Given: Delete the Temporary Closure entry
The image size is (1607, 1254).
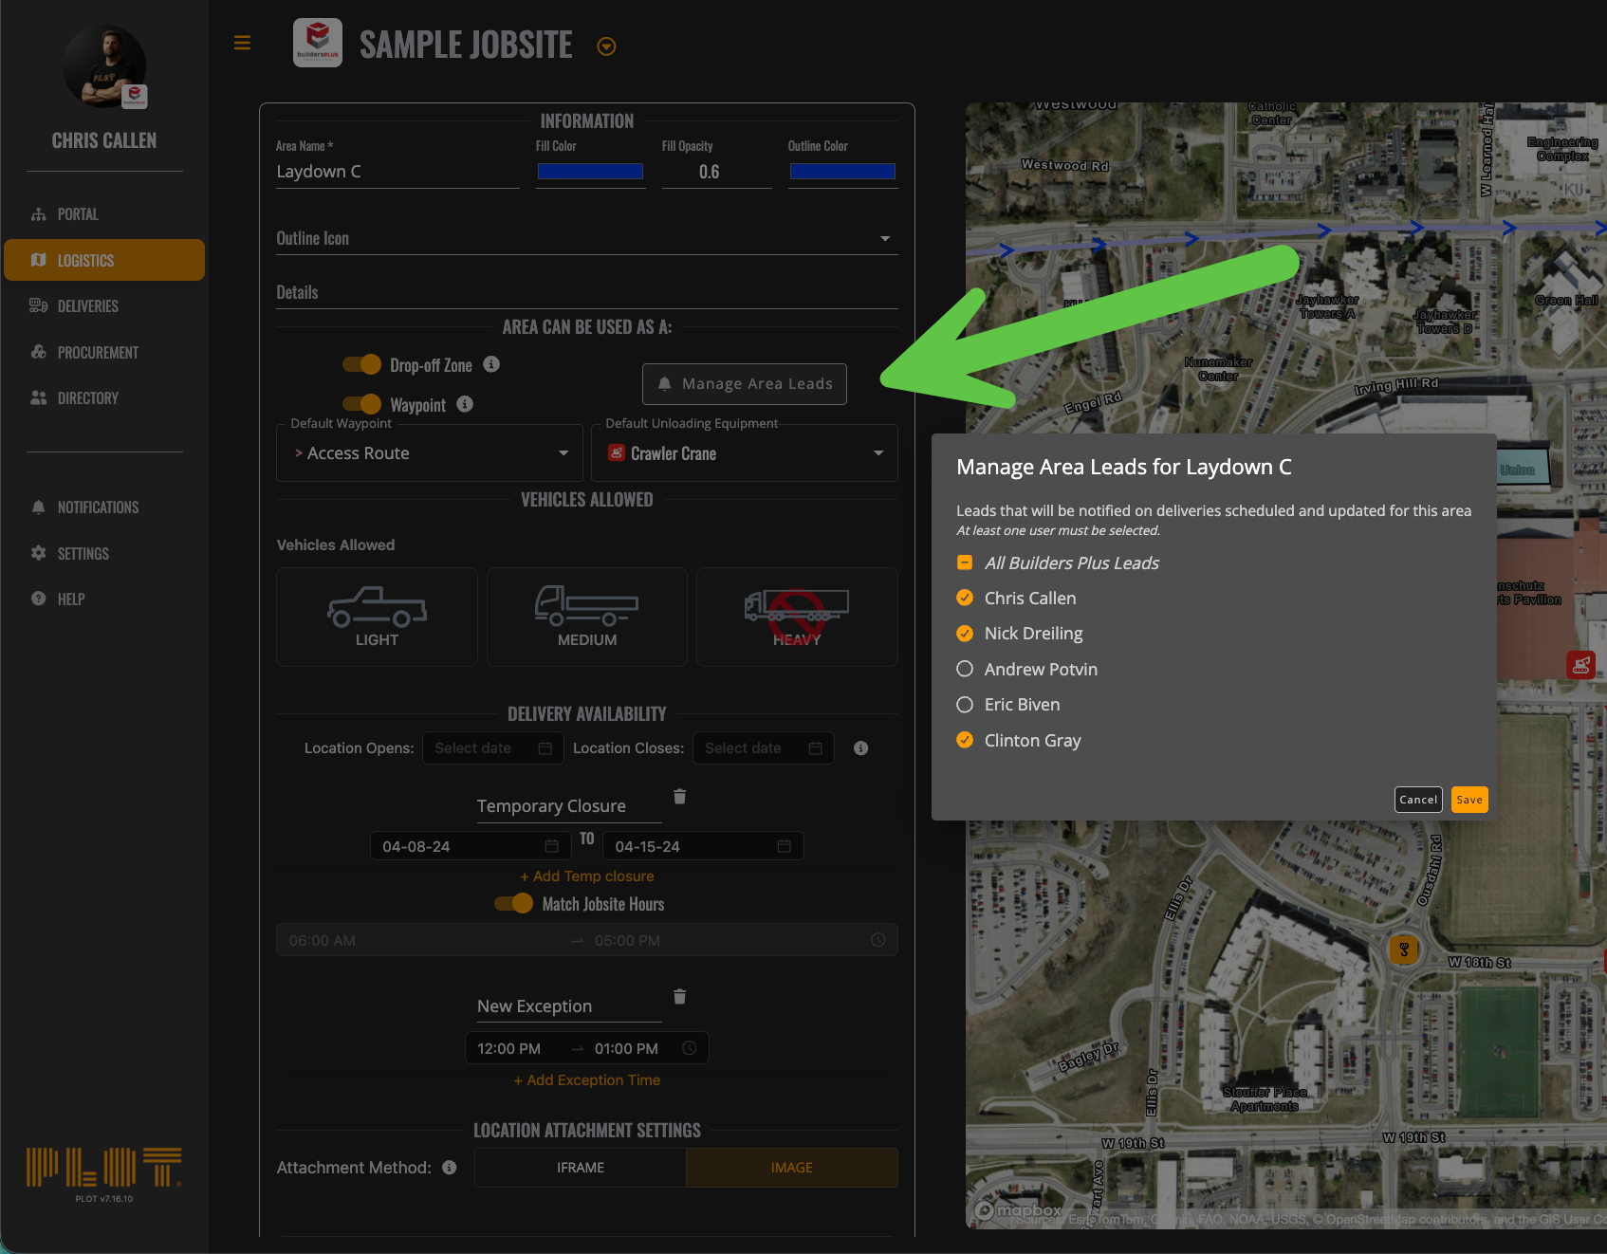Looking at the screenshot, I should coord(679,796).
